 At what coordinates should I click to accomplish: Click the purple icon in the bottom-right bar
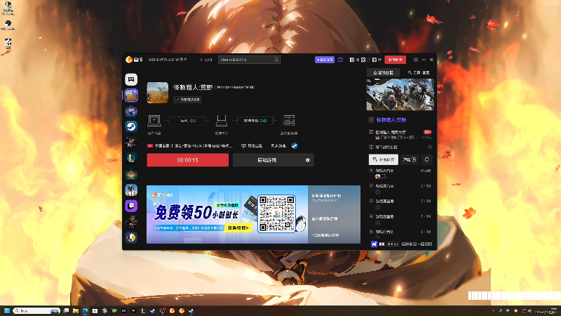point(374,244)
